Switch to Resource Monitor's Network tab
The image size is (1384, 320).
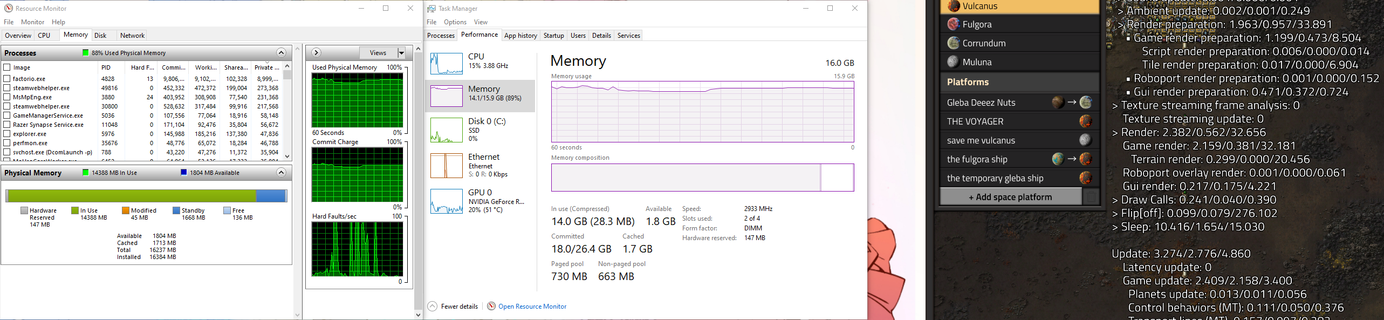[132, 36]
